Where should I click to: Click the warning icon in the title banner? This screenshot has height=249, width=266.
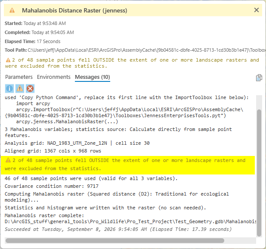pyautogui.click(x=12, y=10)
